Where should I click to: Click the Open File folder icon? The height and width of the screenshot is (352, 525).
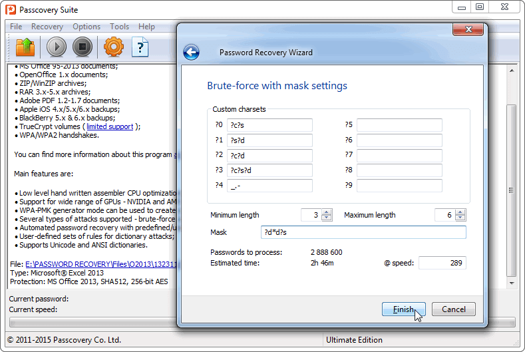pyautogui.click(x=25, y=47)
